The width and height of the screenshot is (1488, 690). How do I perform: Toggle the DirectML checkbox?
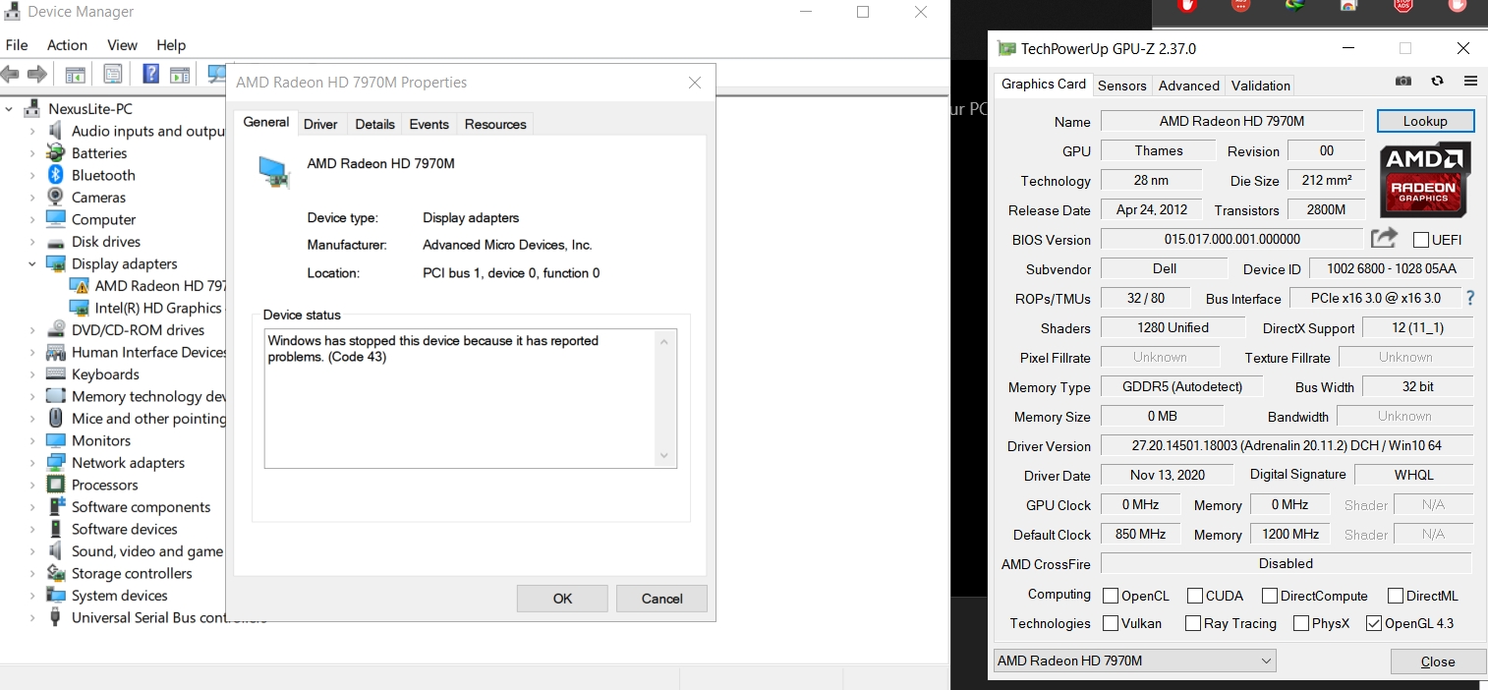(1396, 596)
